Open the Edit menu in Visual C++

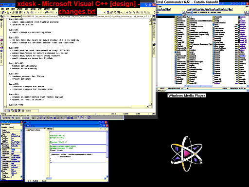coord(8,9)
